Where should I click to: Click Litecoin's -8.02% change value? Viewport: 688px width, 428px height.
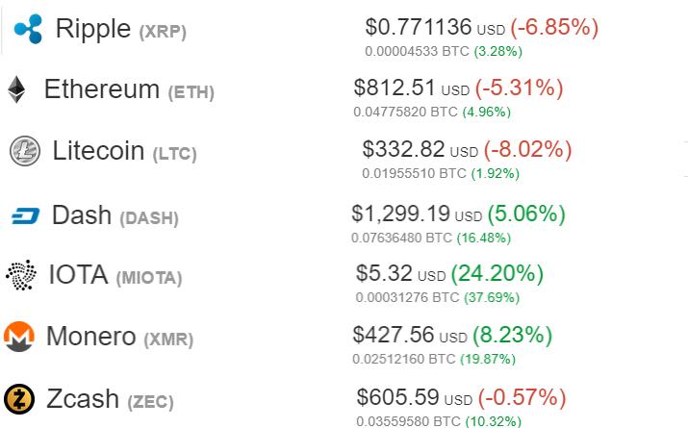(x=528, y=149)
